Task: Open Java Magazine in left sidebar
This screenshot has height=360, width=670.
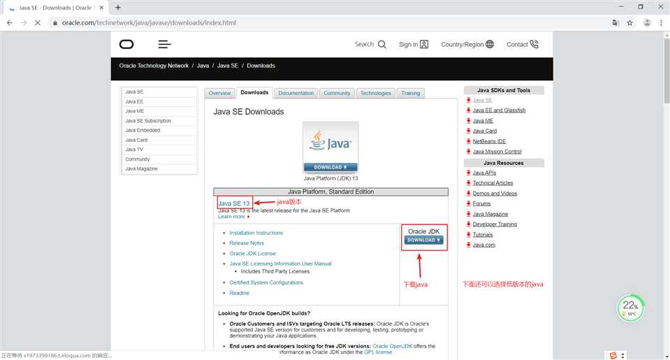Action: (x=159, y=169)
